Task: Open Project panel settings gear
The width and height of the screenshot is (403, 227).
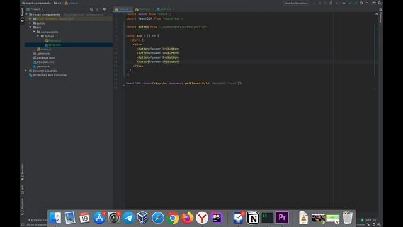Action: click(104, 9)
